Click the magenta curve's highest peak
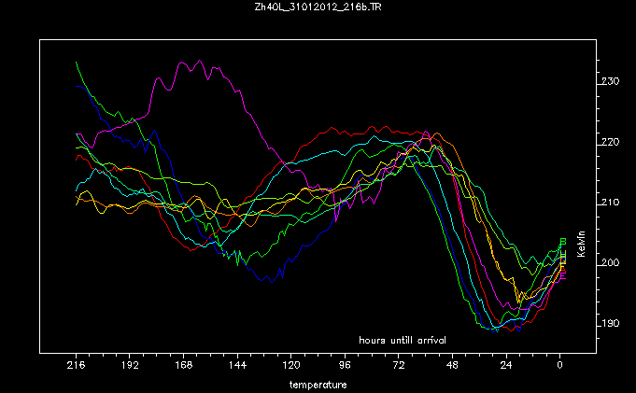The width and height of the screenshot is (636, 393). (183, 62)
